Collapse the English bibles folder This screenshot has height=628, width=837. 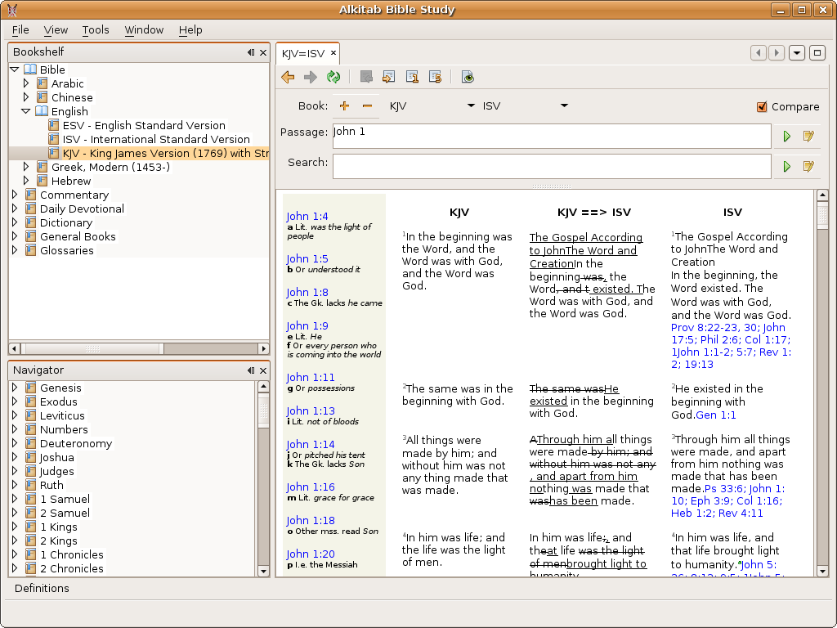(x=26, y=111)
